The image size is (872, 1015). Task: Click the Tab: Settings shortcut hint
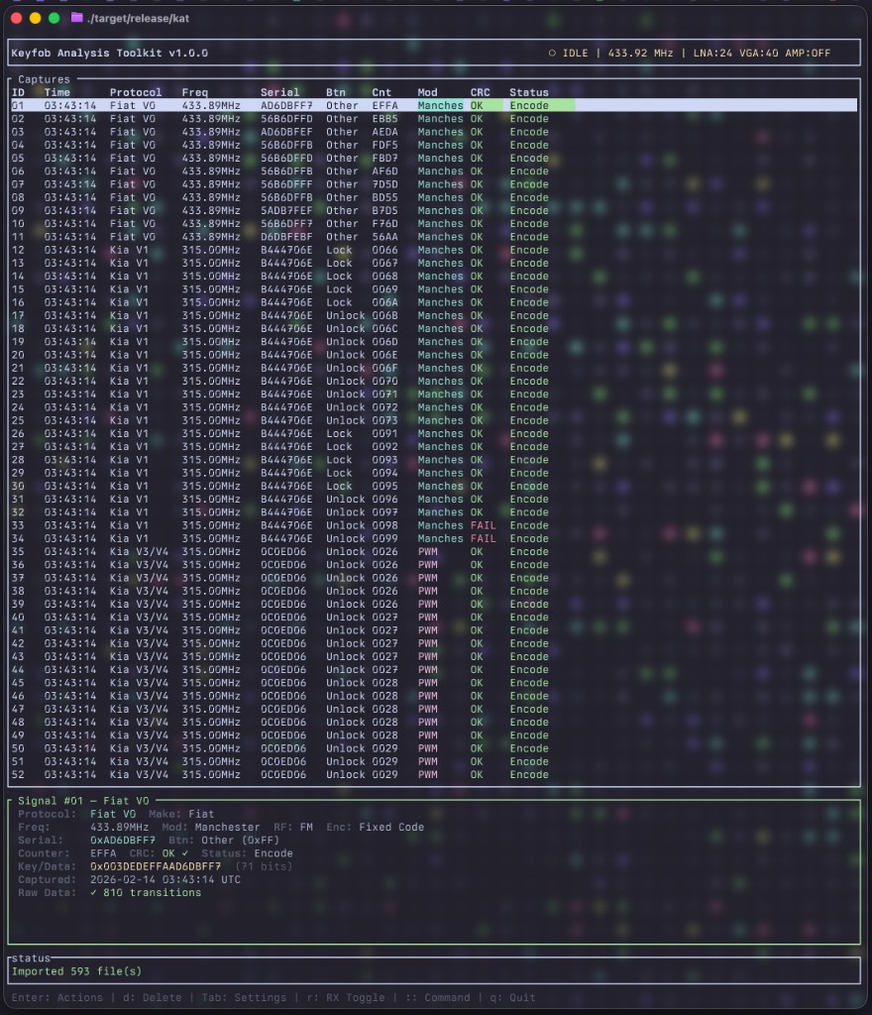(244, 997)
